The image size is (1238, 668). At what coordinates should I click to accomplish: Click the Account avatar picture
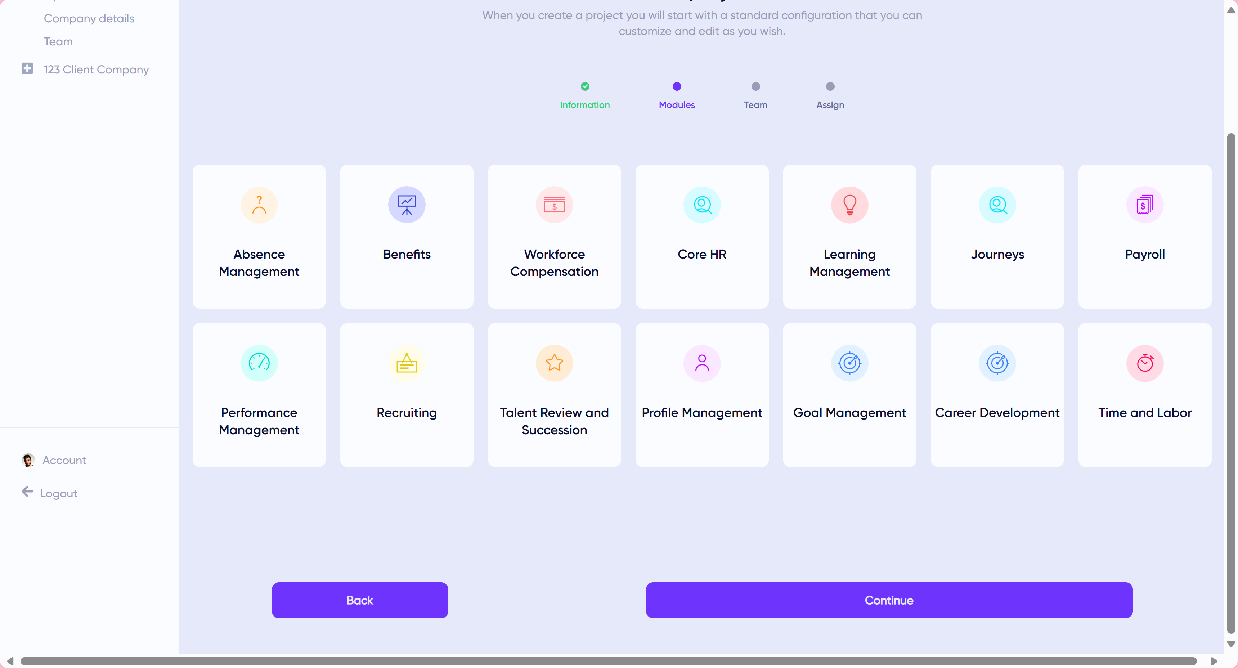click(x=27, y=460)
